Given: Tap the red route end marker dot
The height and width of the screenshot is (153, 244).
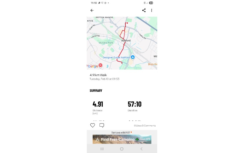Looking at the screenshot, I should pyautogui.click(x=127, y=23).
